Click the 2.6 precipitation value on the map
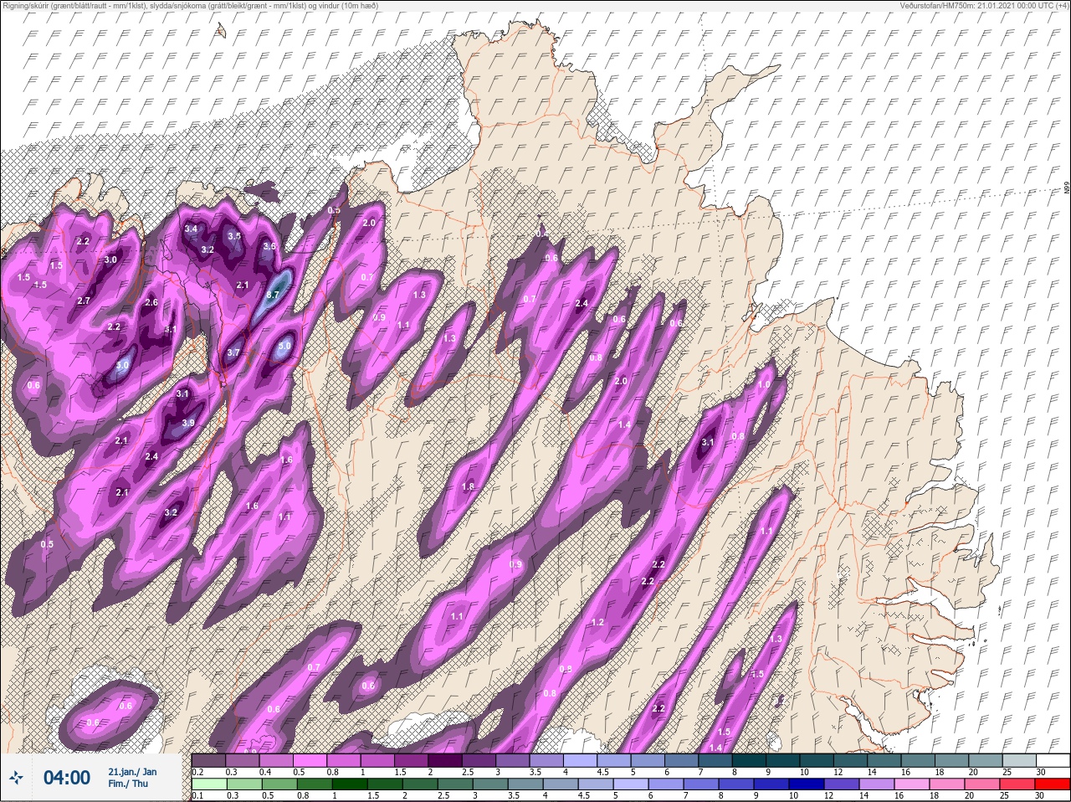 point(151,302)
